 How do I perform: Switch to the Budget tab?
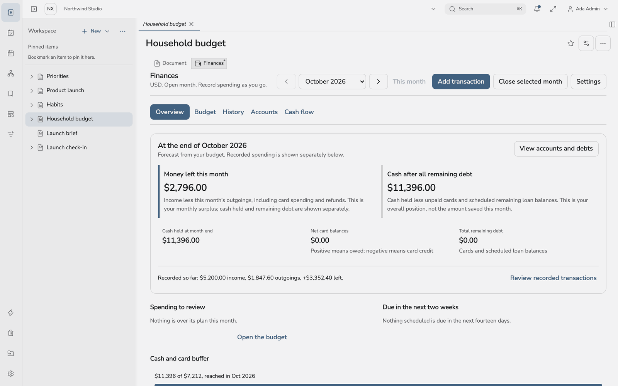(205, 112)
